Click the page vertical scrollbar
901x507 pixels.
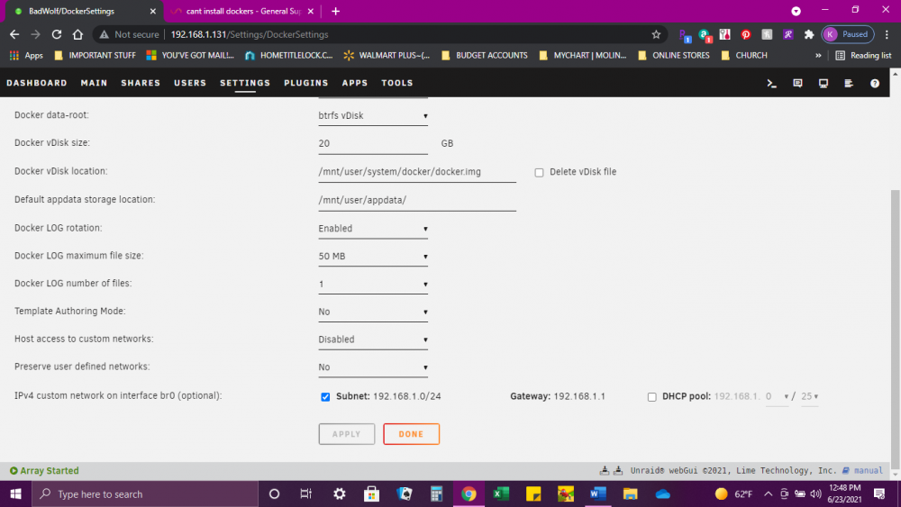896,329
